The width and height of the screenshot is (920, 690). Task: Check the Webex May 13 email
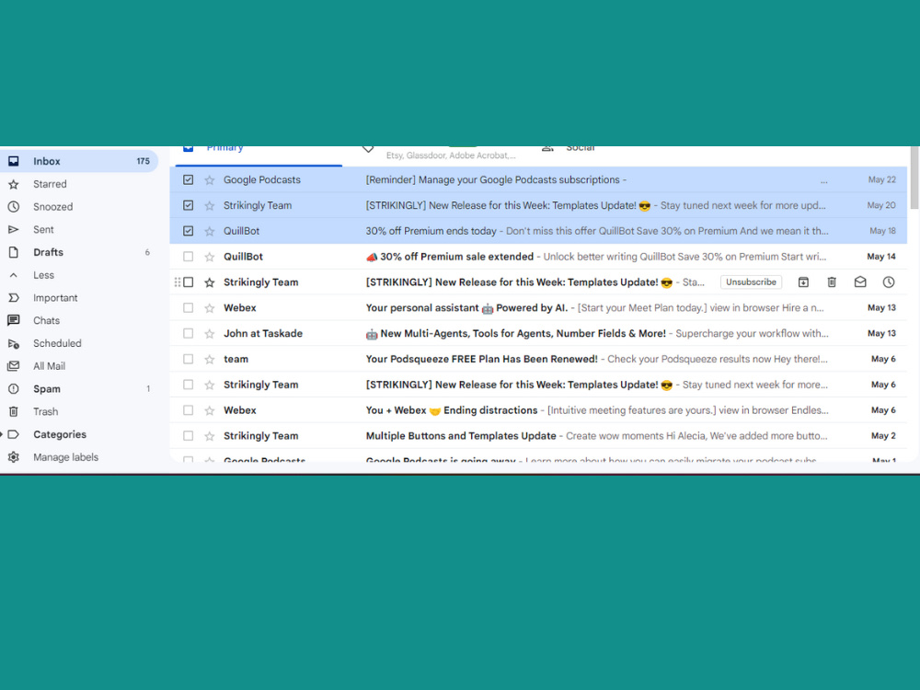[188, 307]
